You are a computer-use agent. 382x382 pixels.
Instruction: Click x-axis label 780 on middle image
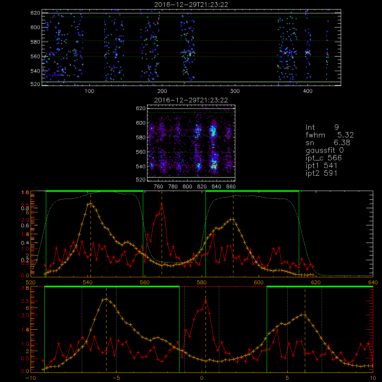click(x=173, y=187)
